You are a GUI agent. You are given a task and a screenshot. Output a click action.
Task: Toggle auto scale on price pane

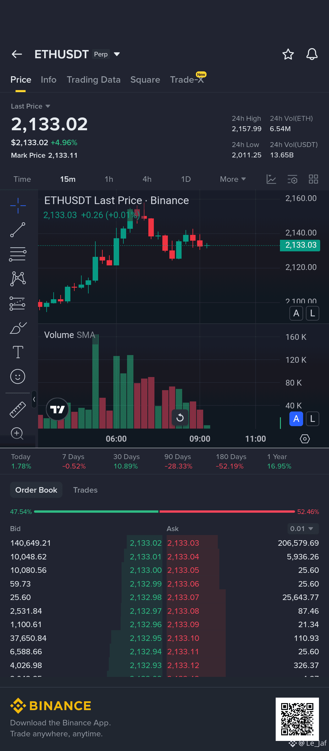coord(296,313)
